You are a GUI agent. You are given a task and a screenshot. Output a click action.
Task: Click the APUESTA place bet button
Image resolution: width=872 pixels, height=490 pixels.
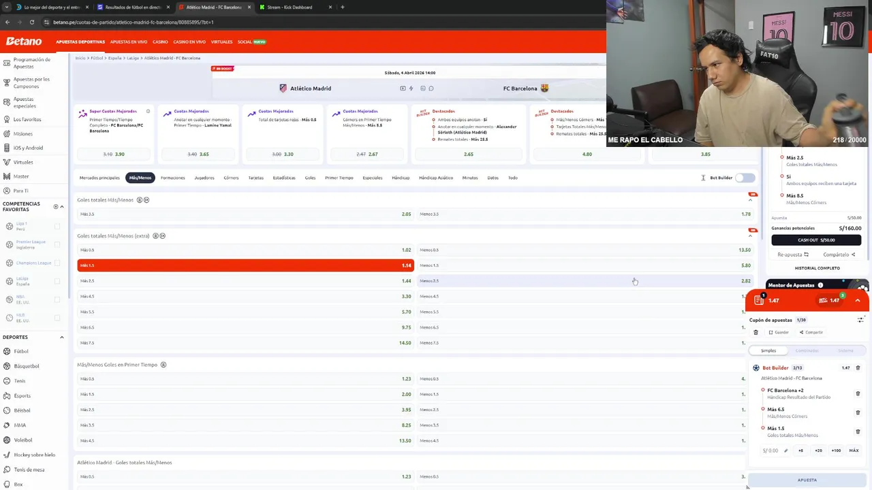807,480
